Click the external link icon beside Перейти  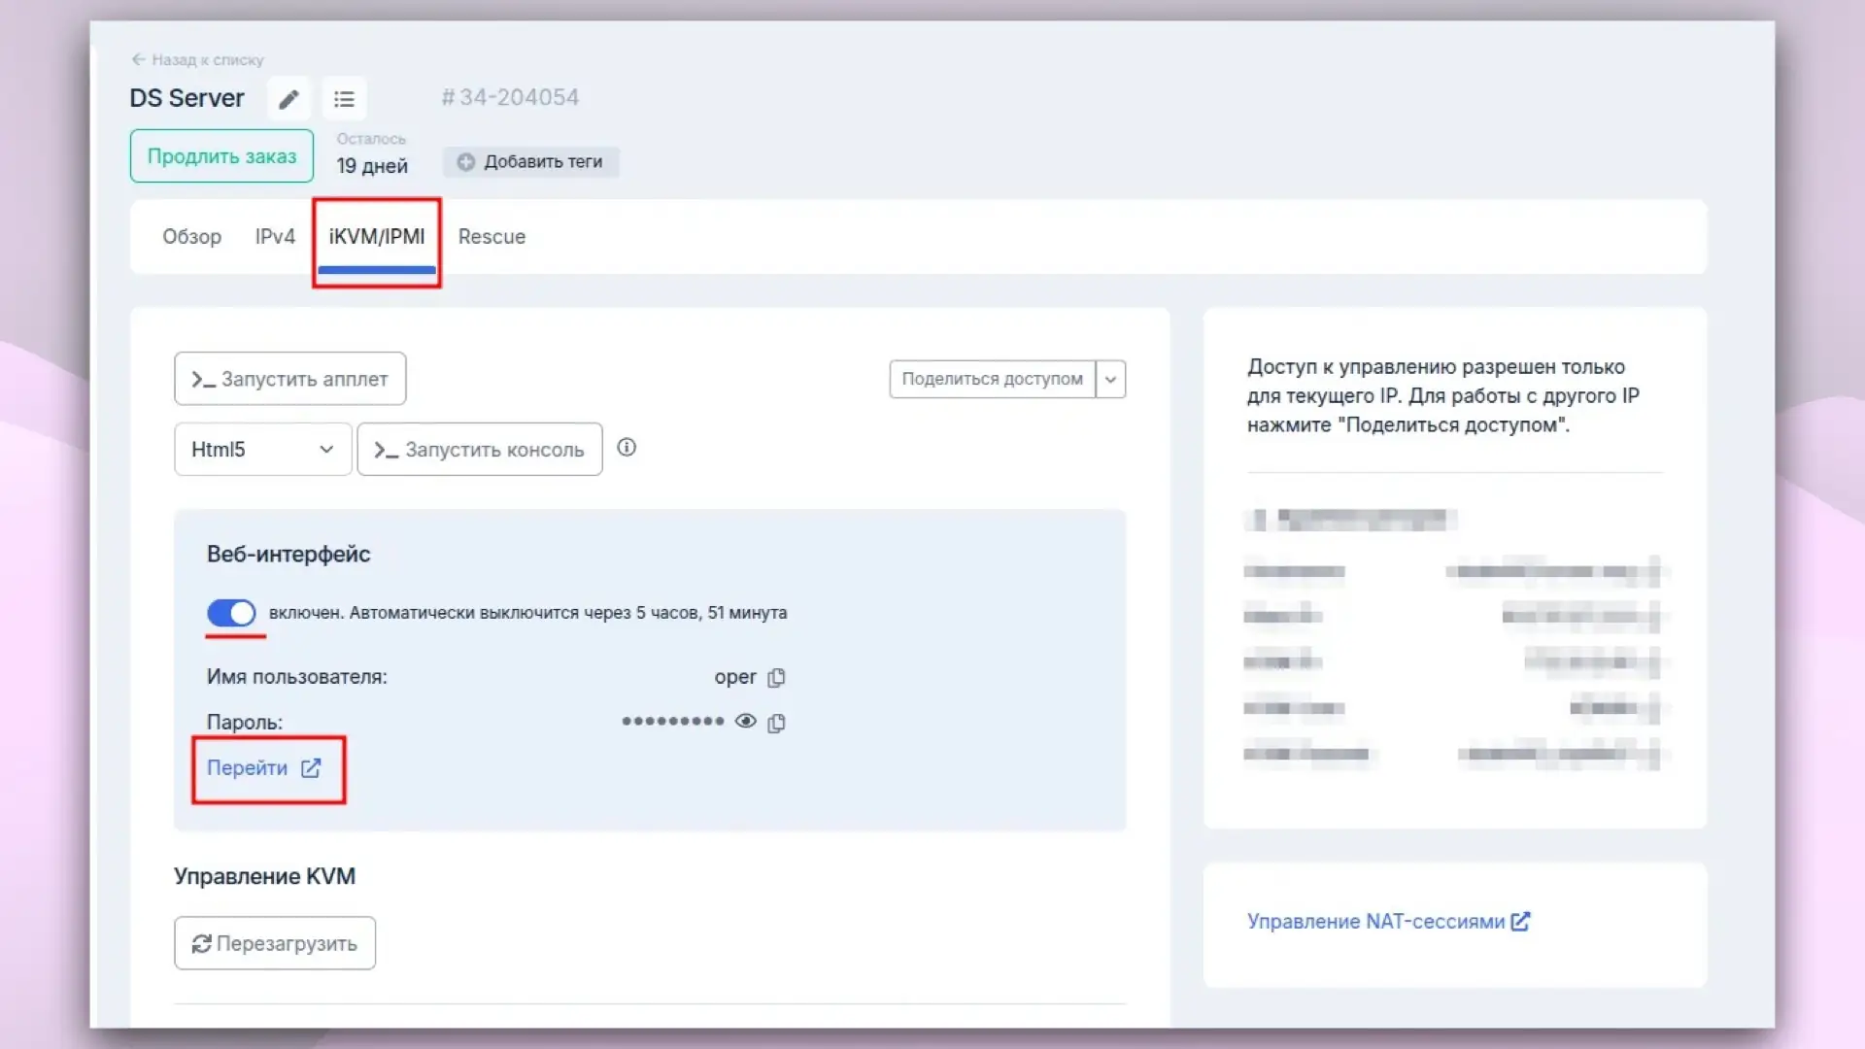[x=311, y=768]
